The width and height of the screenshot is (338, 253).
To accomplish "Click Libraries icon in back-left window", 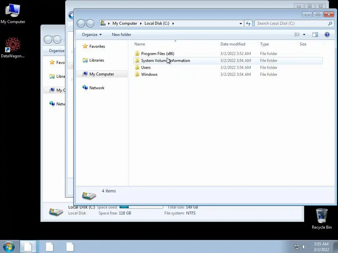I will [52, 76].
